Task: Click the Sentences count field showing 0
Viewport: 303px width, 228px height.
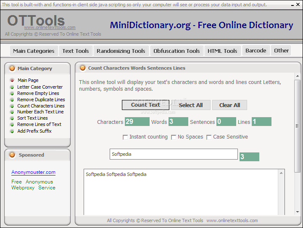Action: click(226, 122)
